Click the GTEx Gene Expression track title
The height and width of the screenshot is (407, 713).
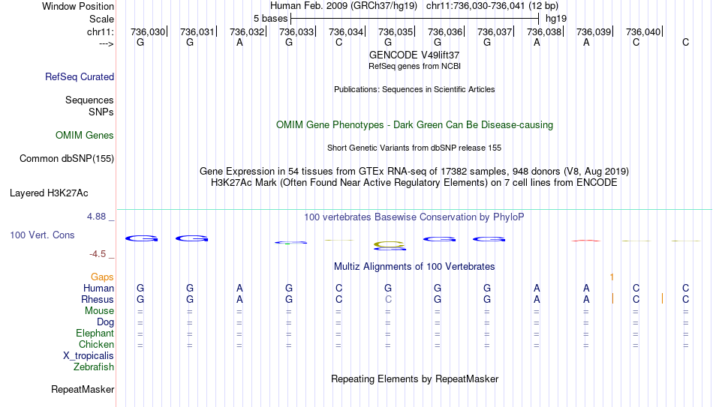click(x=414, y=171)
